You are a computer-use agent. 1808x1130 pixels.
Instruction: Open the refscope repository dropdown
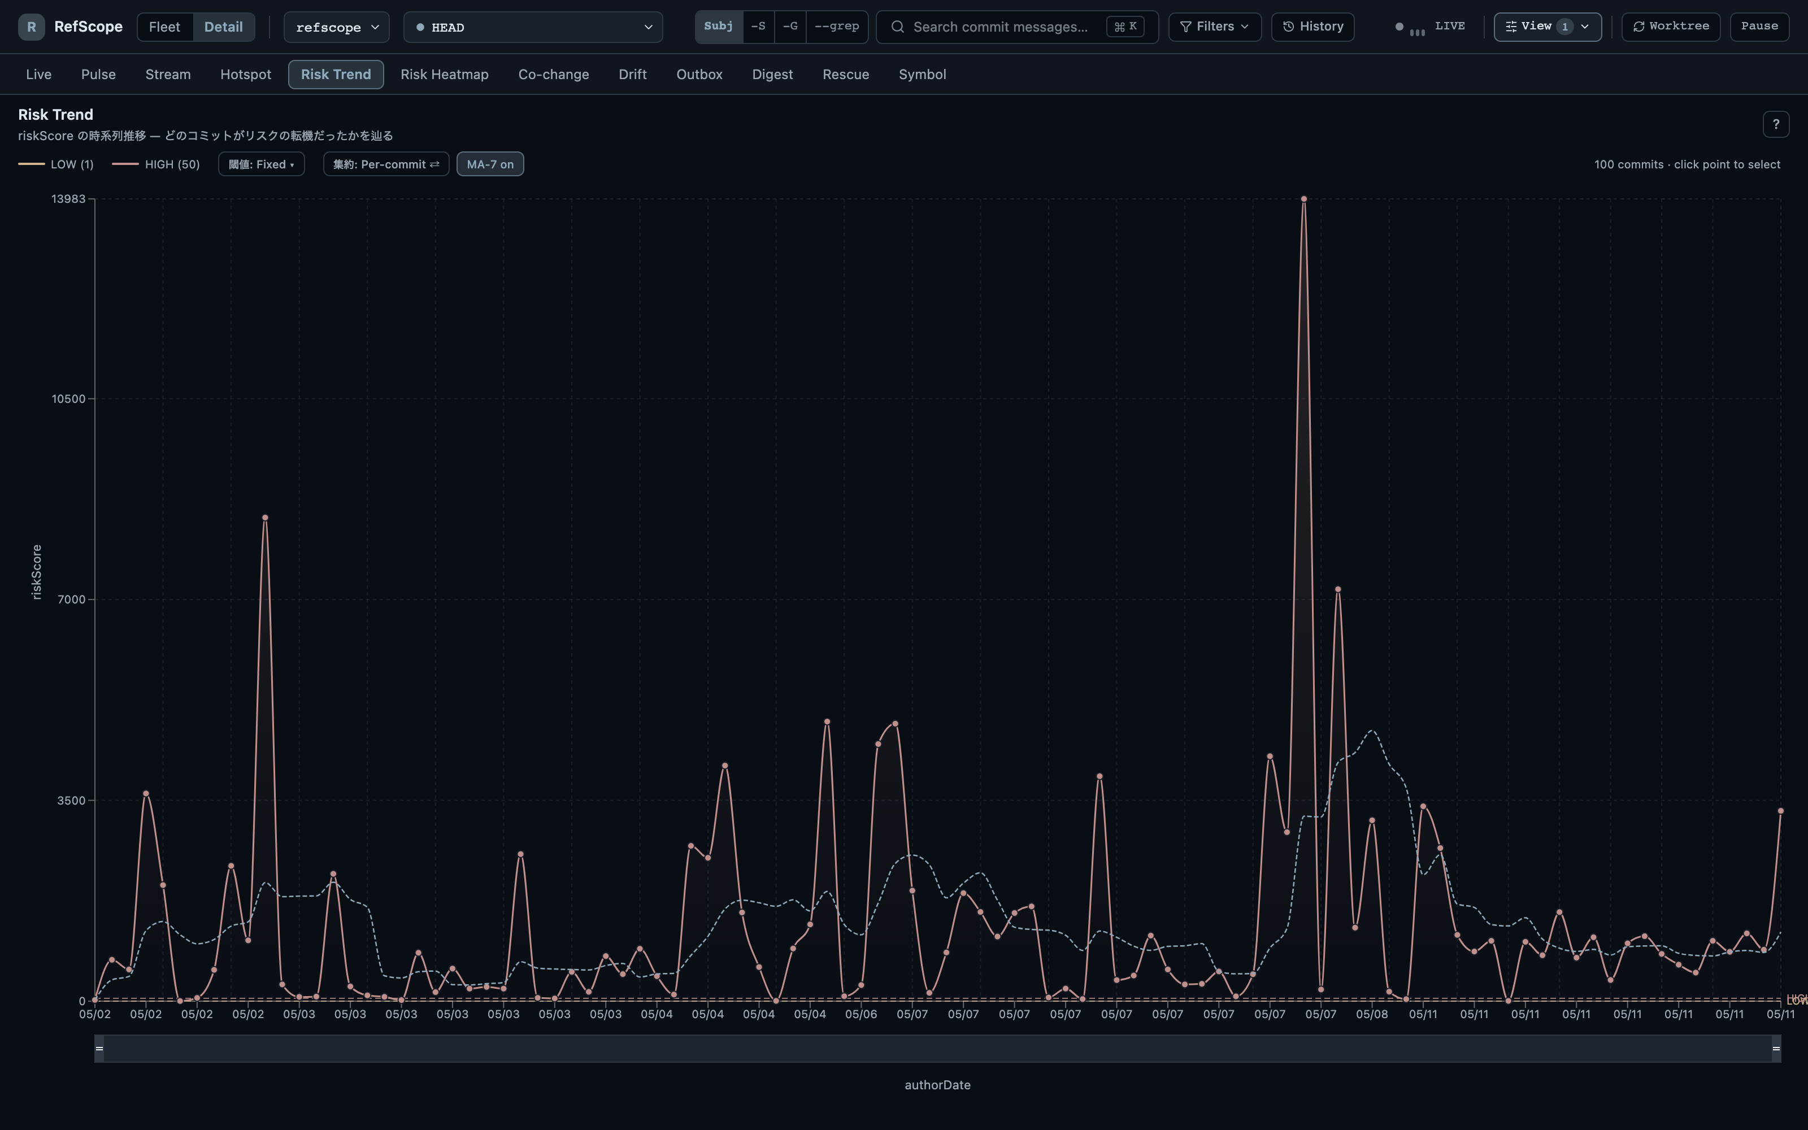pyautogui.click(x=337, y=27)
